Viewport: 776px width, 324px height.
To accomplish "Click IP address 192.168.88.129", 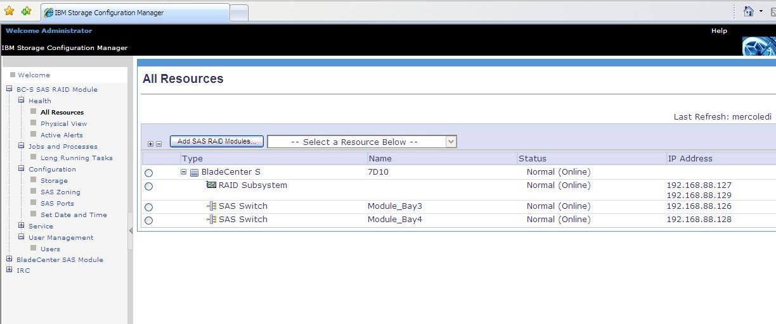I will [x=699, y=196].
